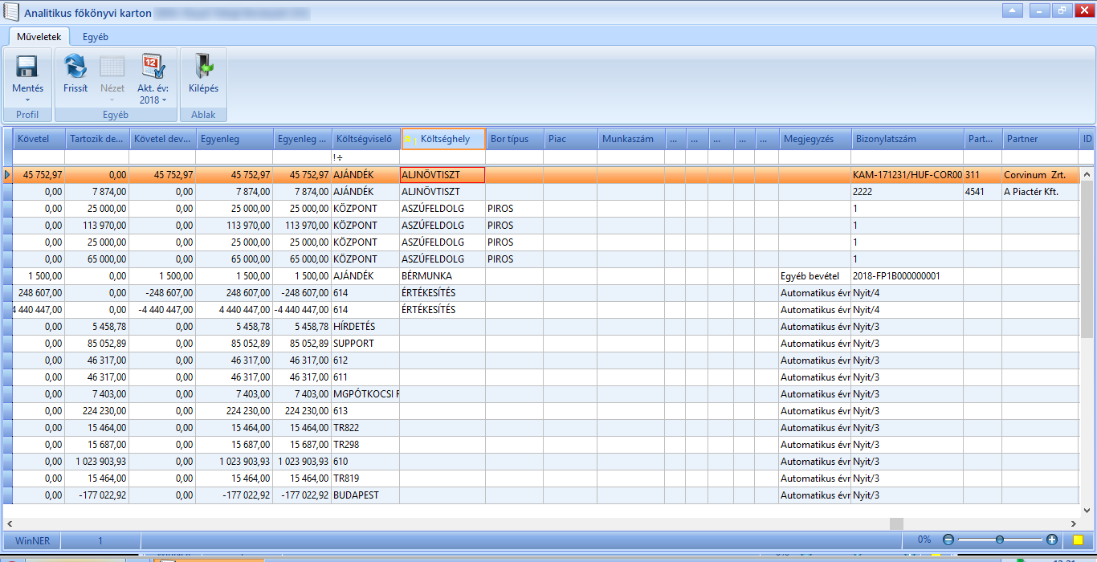This screenshot has height=562, width=1097.
Task: Click the Költséghely filter row cell
Action: click(442, 157)
